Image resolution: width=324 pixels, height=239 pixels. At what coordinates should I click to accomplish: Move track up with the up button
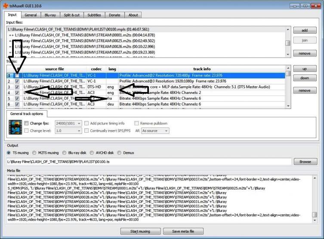click(305, 69)
